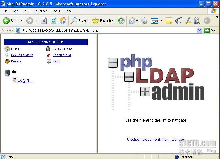220x159 pixels.
Task: Refresh the page using the green arrows icon
Action: 53,21
